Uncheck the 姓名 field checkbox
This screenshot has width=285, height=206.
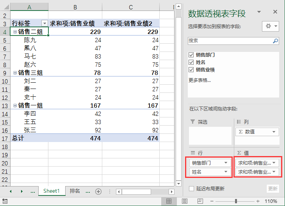tap(191, 62)
